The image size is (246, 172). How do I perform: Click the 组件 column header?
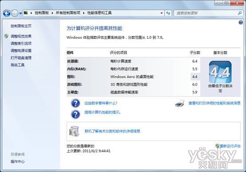point(70,53)
